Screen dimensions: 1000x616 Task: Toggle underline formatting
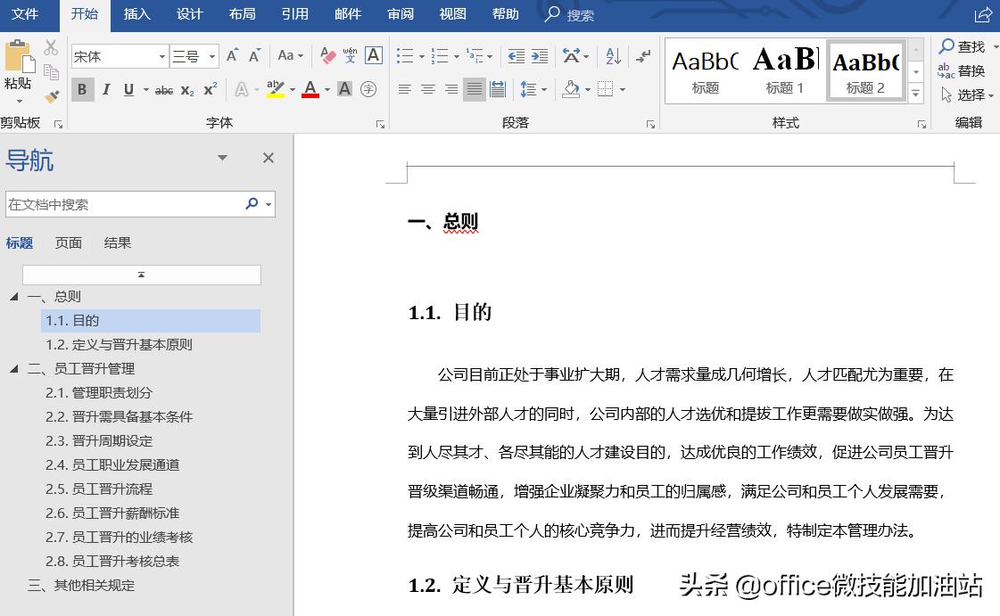tap(128, 88)
